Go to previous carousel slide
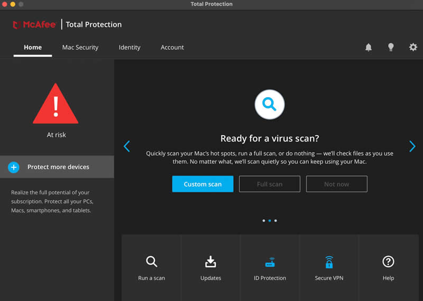Screen dimensions: 423x301 click(127, 146)
